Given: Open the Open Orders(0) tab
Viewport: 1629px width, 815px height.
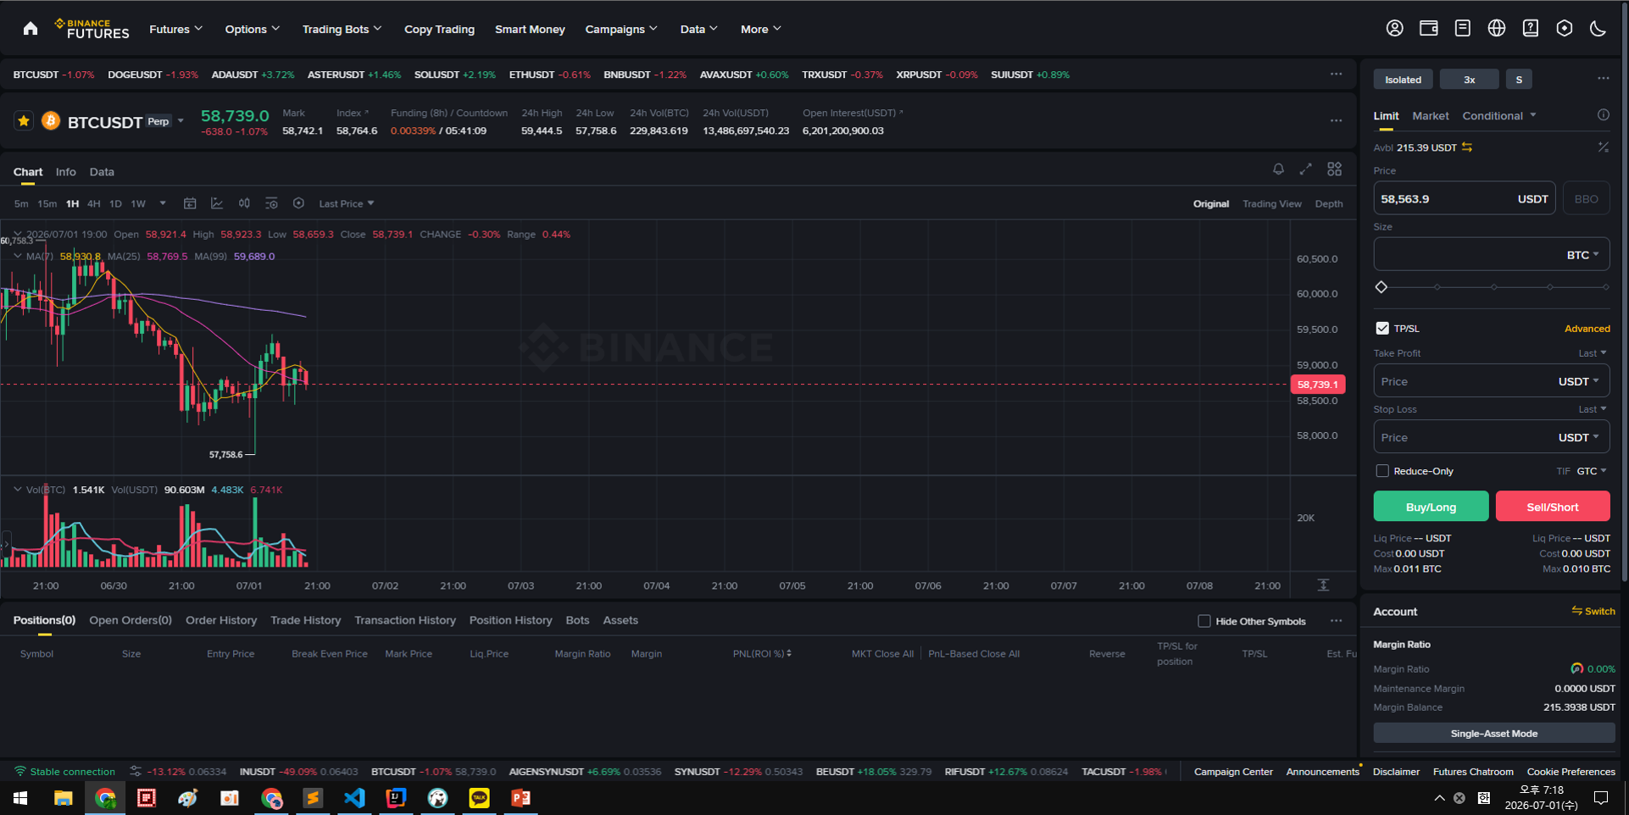Looking at the screenshot, I should (x=131, y=620).
